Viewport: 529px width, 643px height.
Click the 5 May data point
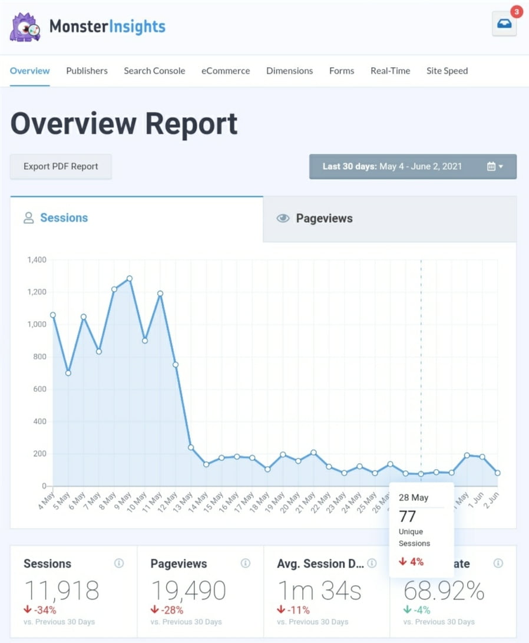(68, 373)
